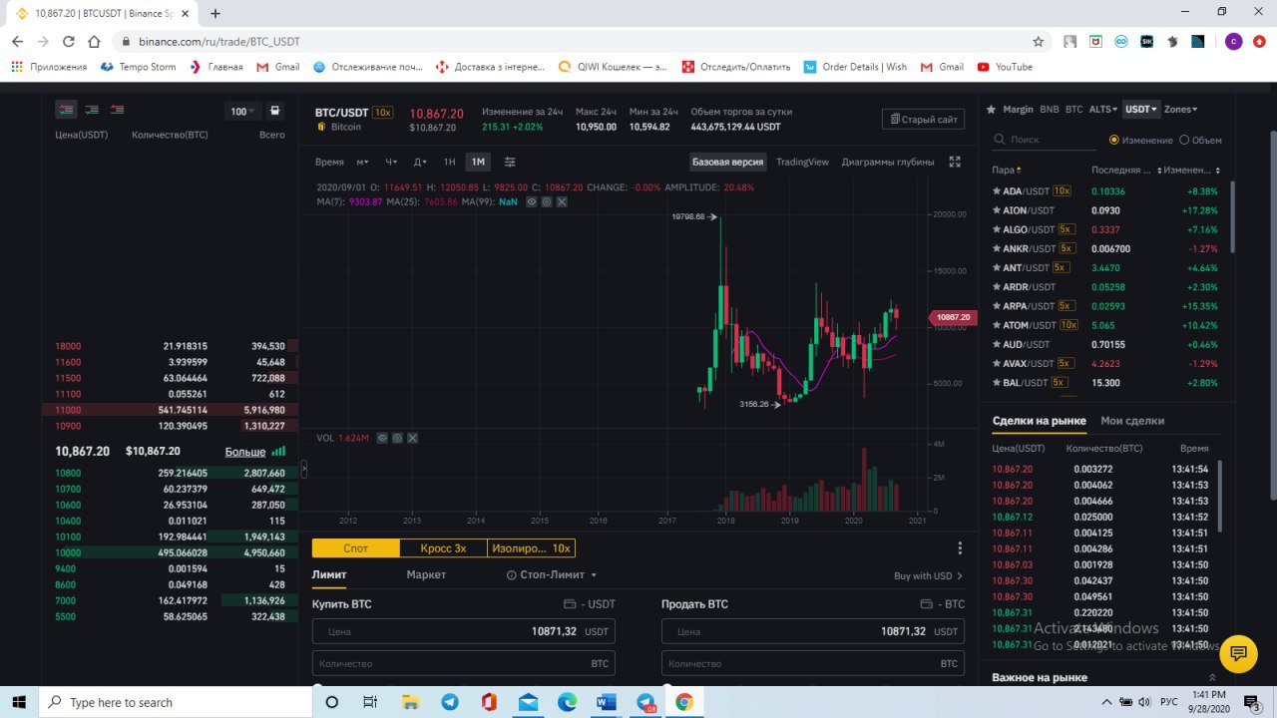Select the Объем radio button
This screenshot has width=1277, height=718.
(1184, 140)
